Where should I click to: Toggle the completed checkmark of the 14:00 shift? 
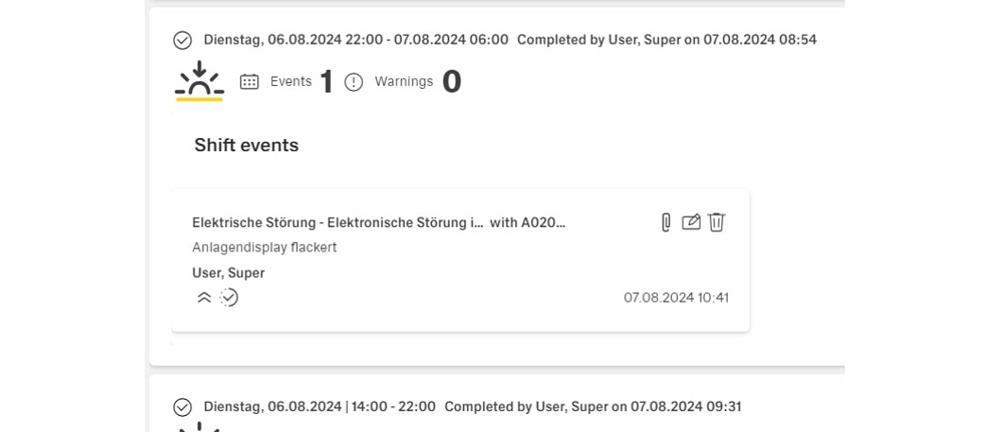click(182, 406)
